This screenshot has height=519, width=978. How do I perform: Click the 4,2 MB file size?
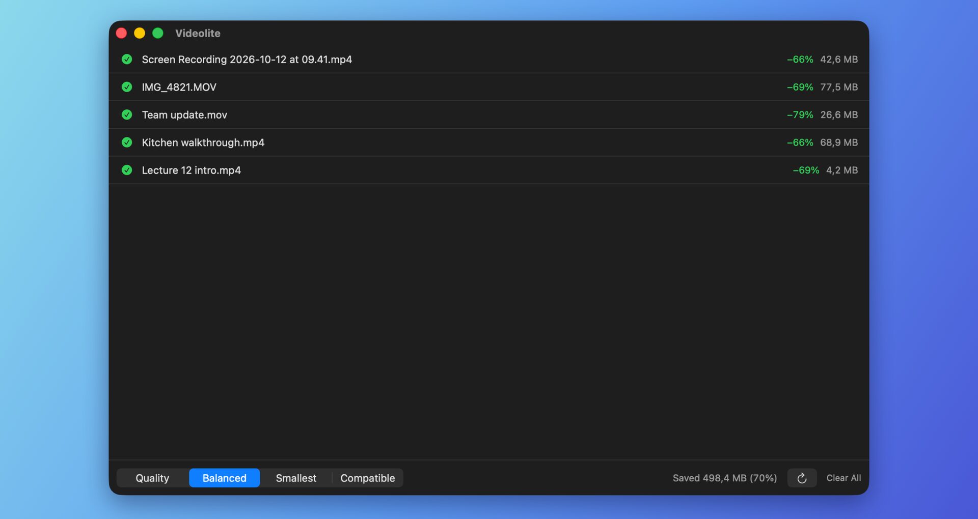842,170
